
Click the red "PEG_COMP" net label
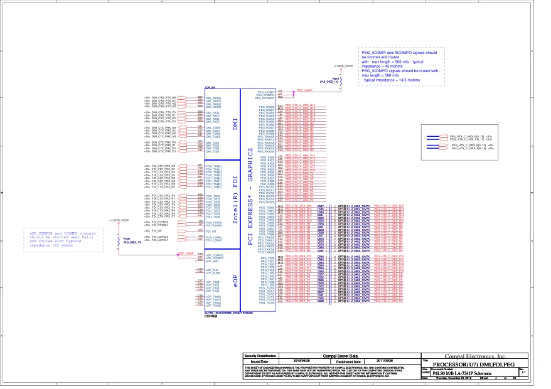coord(304,90)
